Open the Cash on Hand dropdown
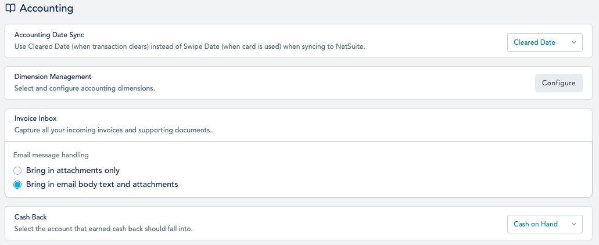 [545, 224]
